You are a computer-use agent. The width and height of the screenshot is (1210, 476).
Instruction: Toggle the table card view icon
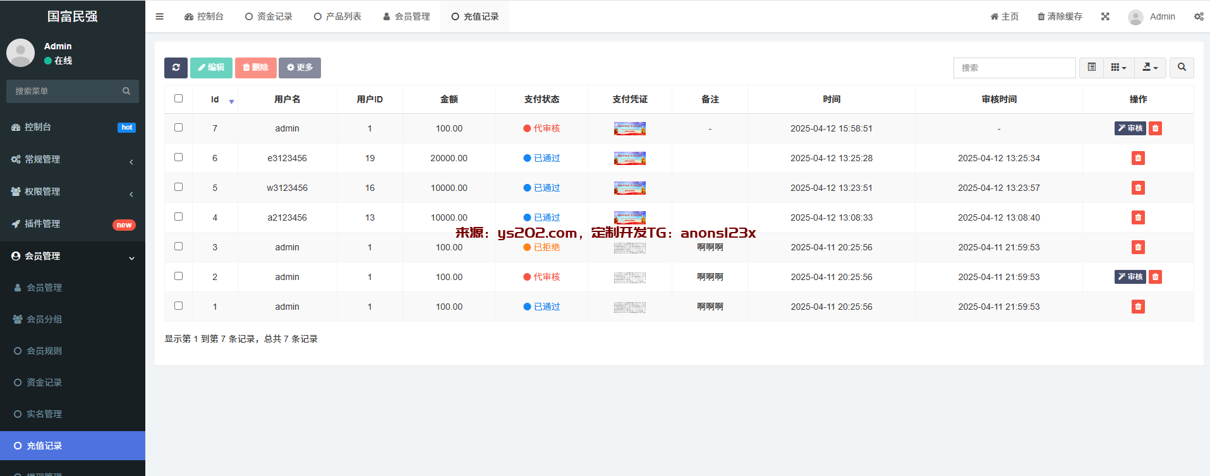(x=1091, y=68)
